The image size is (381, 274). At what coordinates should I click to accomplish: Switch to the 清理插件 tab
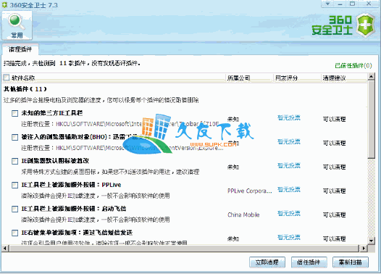point(20,49)
